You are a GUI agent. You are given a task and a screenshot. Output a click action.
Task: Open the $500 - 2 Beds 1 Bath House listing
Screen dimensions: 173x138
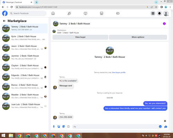[68, 33]
